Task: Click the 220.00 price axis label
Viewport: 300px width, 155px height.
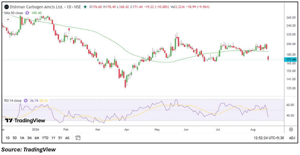Action: coord(291,35)
